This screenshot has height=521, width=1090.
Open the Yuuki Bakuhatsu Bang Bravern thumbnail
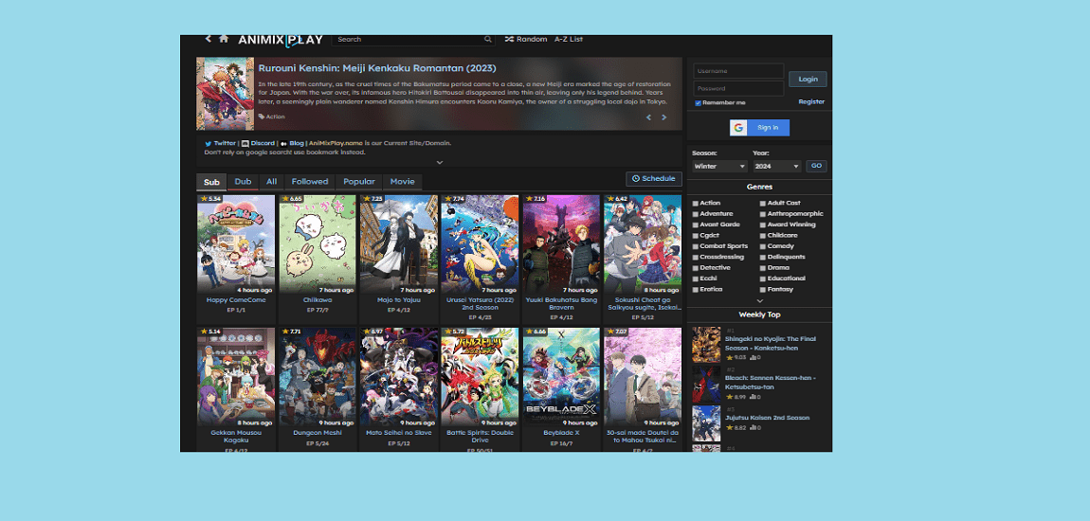(x=561, y=244)
